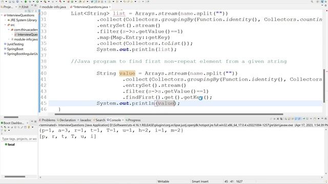The image size is (328, 184).
Task: Click 'Smart Insert' status bar indicator
Action: coord(200,181)
